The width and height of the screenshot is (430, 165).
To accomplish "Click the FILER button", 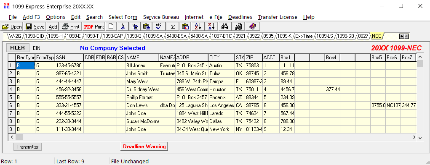I will [x=18, y=48].
